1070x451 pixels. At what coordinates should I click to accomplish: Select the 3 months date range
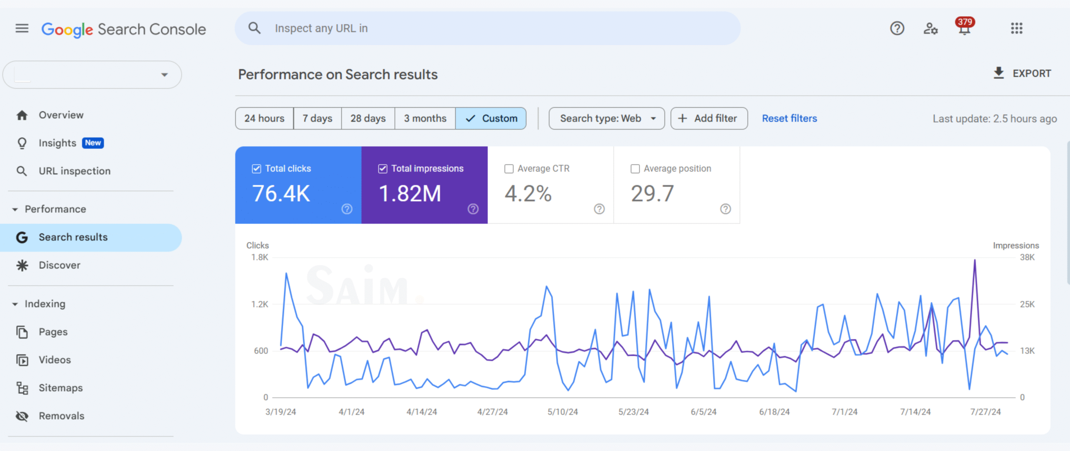click(x=425, y=119)
